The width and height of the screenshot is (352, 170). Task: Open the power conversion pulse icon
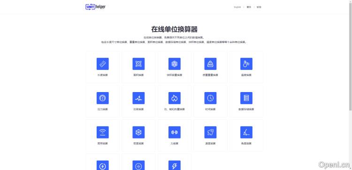tap(138, 98)
